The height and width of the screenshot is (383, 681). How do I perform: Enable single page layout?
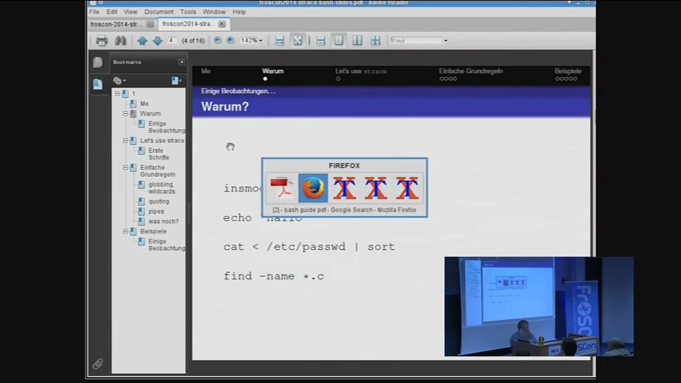point(339,41)
